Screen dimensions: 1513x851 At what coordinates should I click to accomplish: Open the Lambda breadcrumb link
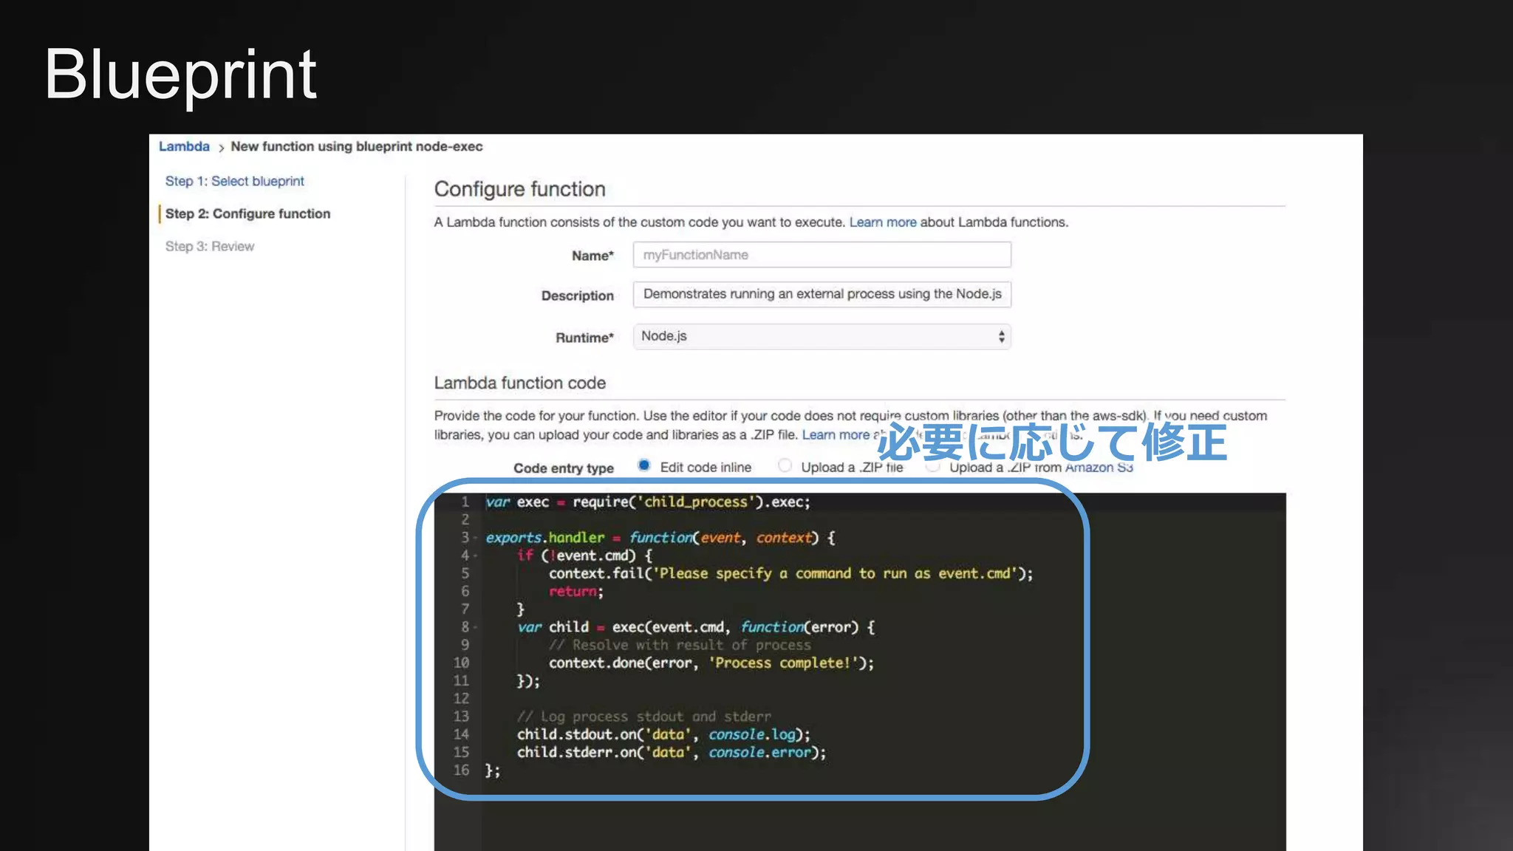pyautogui.click(x=184, y=146)
